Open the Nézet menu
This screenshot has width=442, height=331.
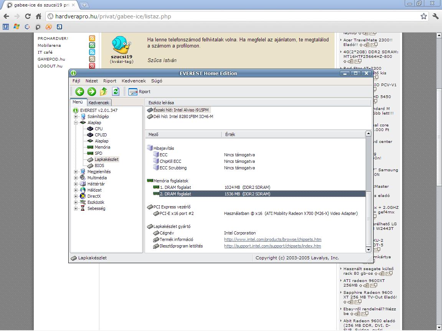(x=92, y=81)
